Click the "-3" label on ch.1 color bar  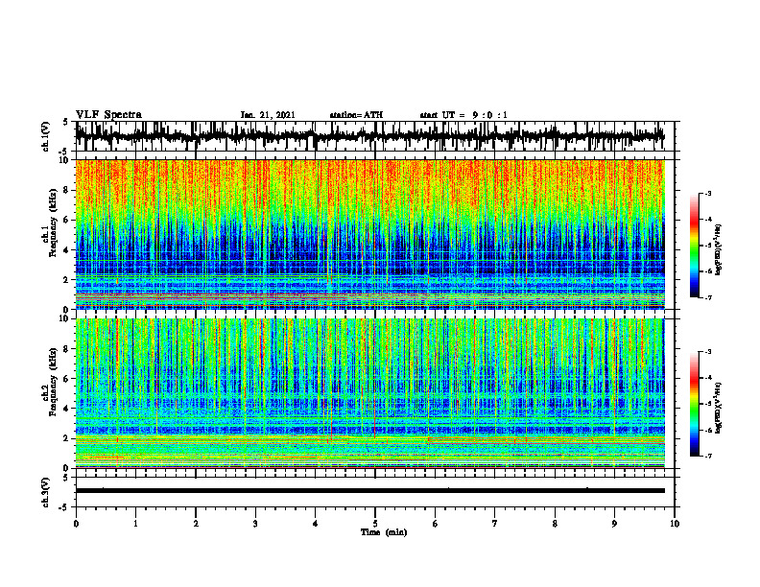(708, 193)
